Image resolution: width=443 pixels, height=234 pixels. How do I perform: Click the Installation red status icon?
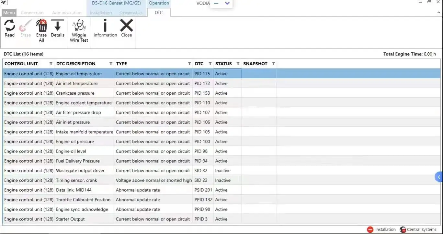coord(370,229)
